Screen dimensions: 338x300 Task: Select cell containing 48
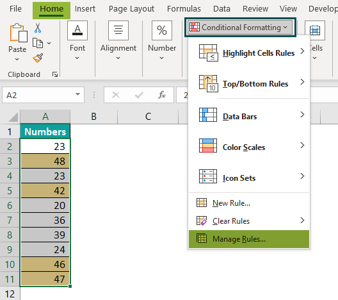tap(45, 162)
